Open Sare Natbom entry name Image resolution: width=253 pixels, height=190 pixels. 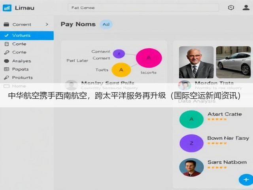227,162
